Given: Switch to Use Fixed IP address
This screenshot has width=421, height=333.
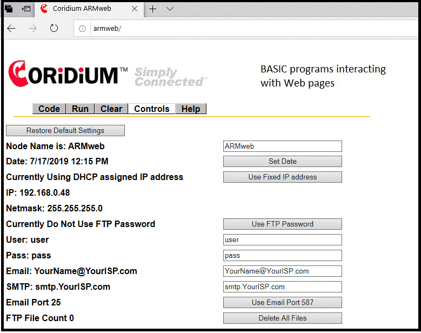Looking at the screenshot, I should coord(282,177).
